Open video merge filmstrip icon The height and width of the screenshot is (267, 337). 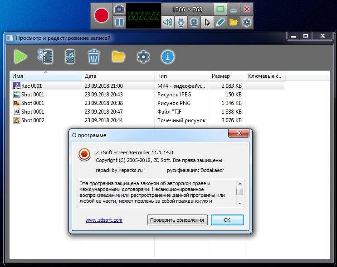tap(70, 57)
